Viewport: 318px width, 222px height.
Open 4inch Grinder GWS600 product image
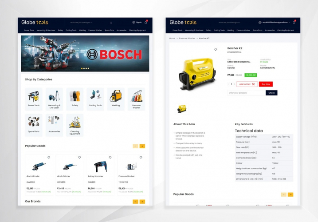(x=39, y=166)
